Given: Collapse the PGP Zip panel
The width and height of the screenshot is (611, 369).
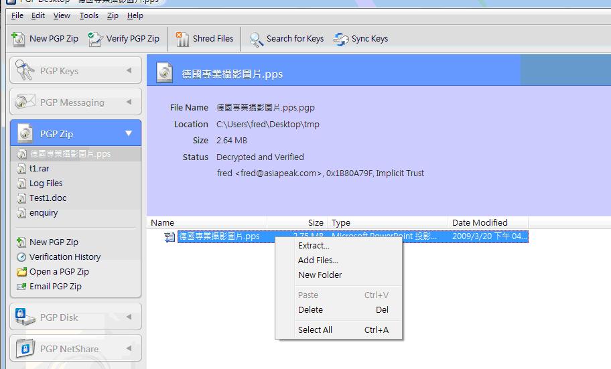Looking at the screenshot, I should pos(129,134).
